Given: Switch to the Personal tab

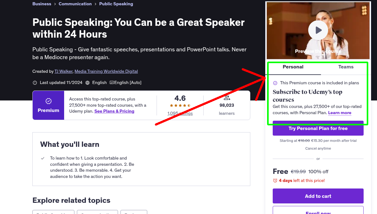Looking at the screenshot, I should [293, 67].
